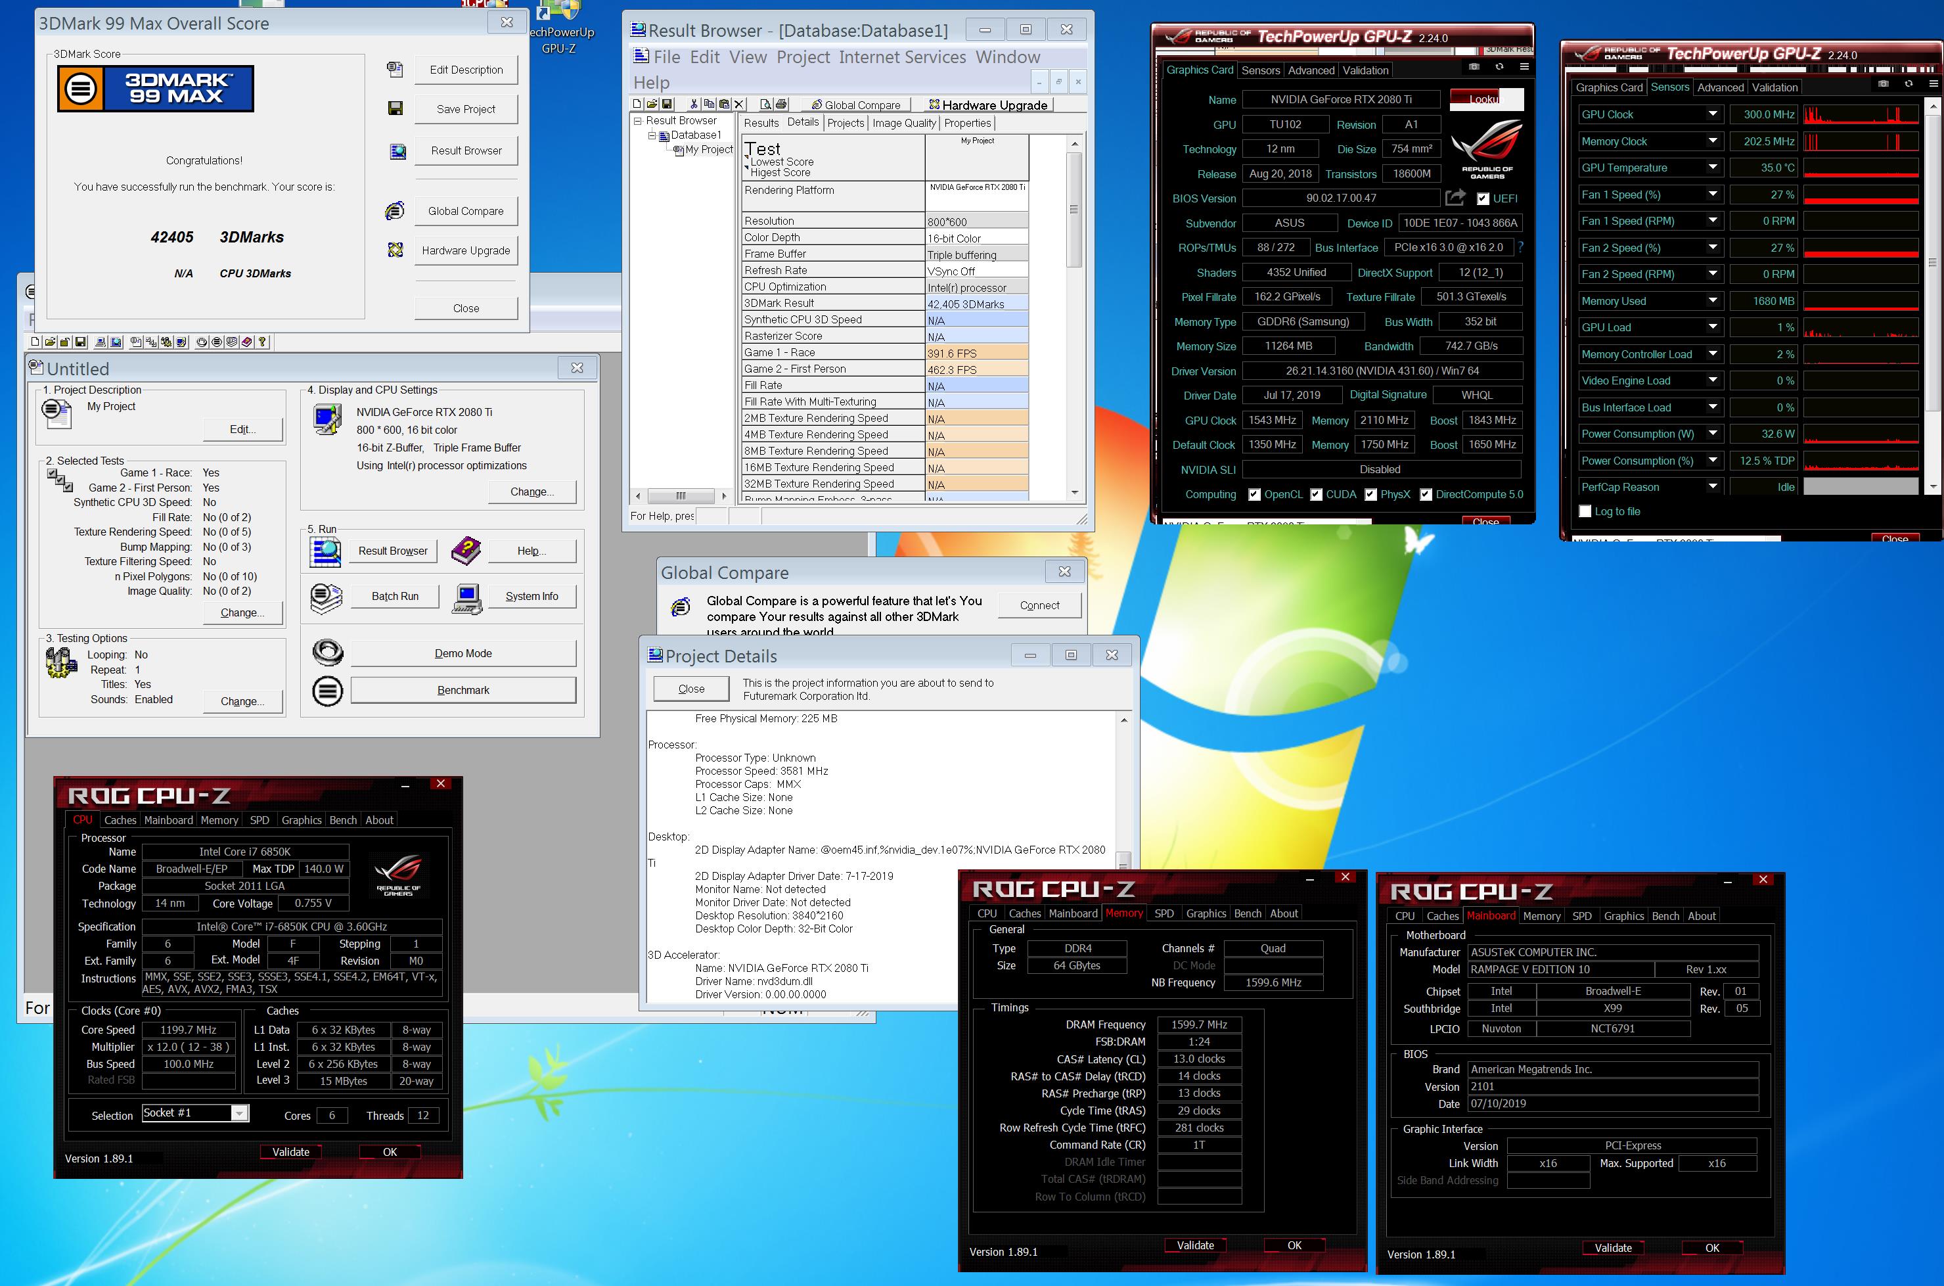The height and width of the screenshot is (1286, 1944).
Task: Click the Batch Run stacked pages icon
Action: [x=327, y=598]
